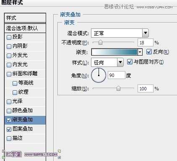Uncheck the 渐变叠加 gradient overlay checkbox
This screenshot has width=177, height=161.
(9, 120)
